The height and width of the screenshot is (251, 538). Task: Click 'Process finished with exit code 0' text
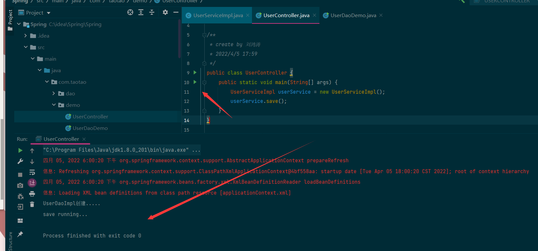coord(92,235)
